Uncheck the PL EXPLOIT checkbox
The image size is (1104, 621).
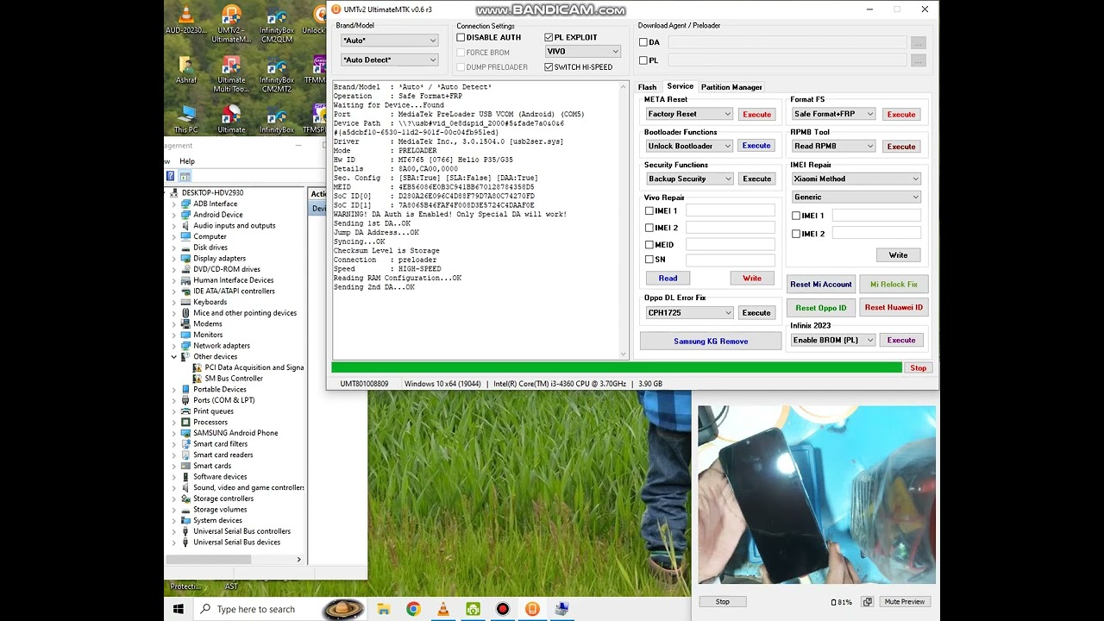549,38
